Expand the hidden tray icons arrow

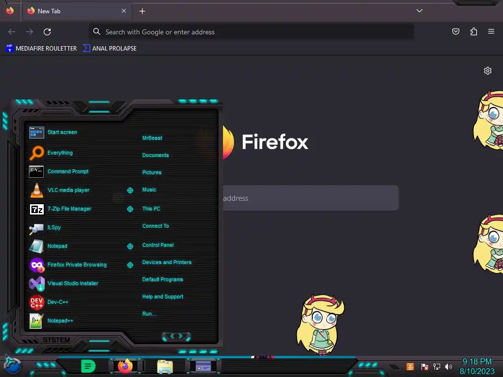[394, 367]
